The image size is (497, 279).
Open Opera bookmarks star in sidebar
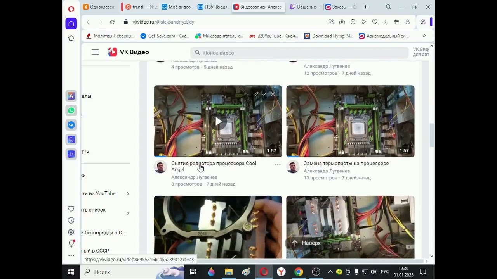71,38
